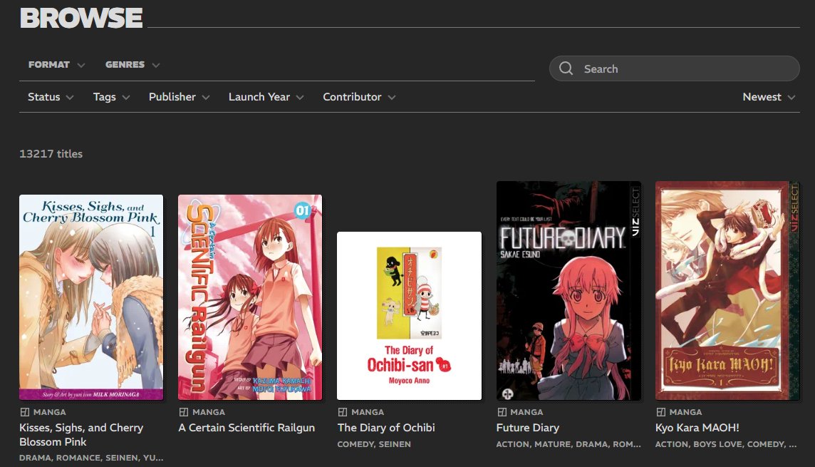Image resolution: width=815 pixels, height=467 pixels.
Task: Click the 13217 titles count
Action: click(51, 154)
